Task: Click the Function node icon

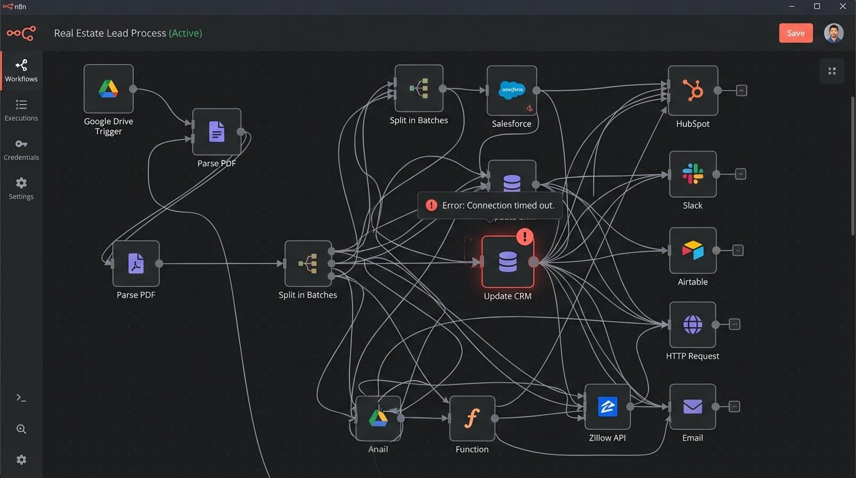Action: (x=472, y=419)
